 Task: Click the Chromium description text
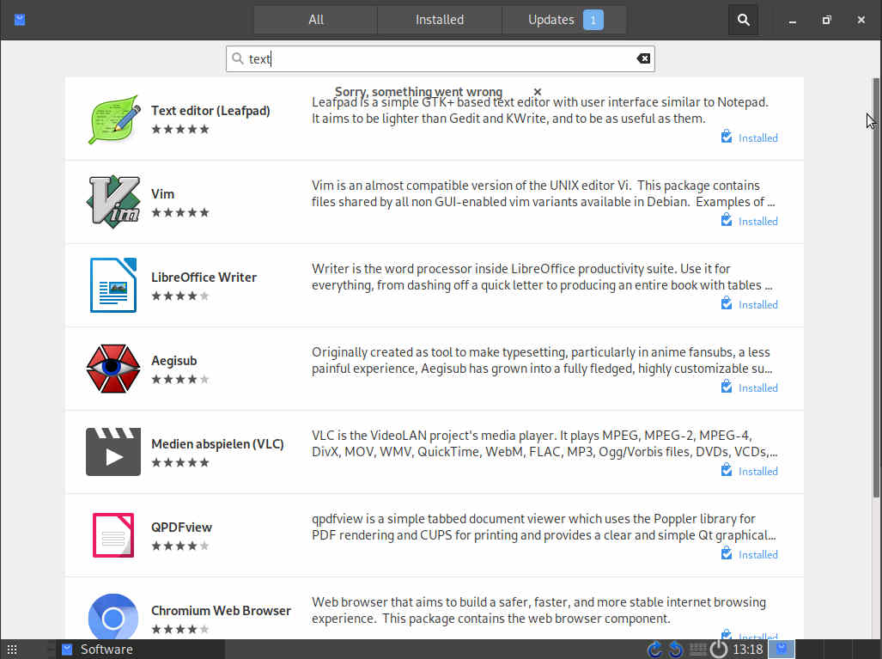click(538, 610)
